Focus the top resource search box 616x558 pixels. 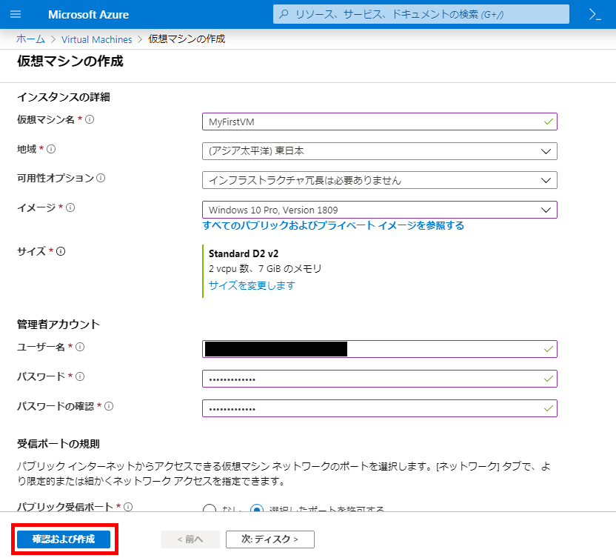pos(421,15)
